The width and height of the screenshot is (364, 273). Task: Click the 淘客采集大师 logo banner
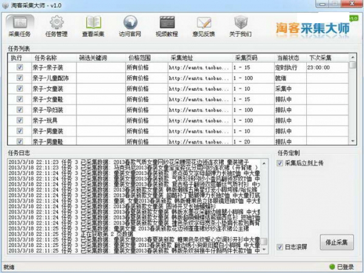coord(313,28)
